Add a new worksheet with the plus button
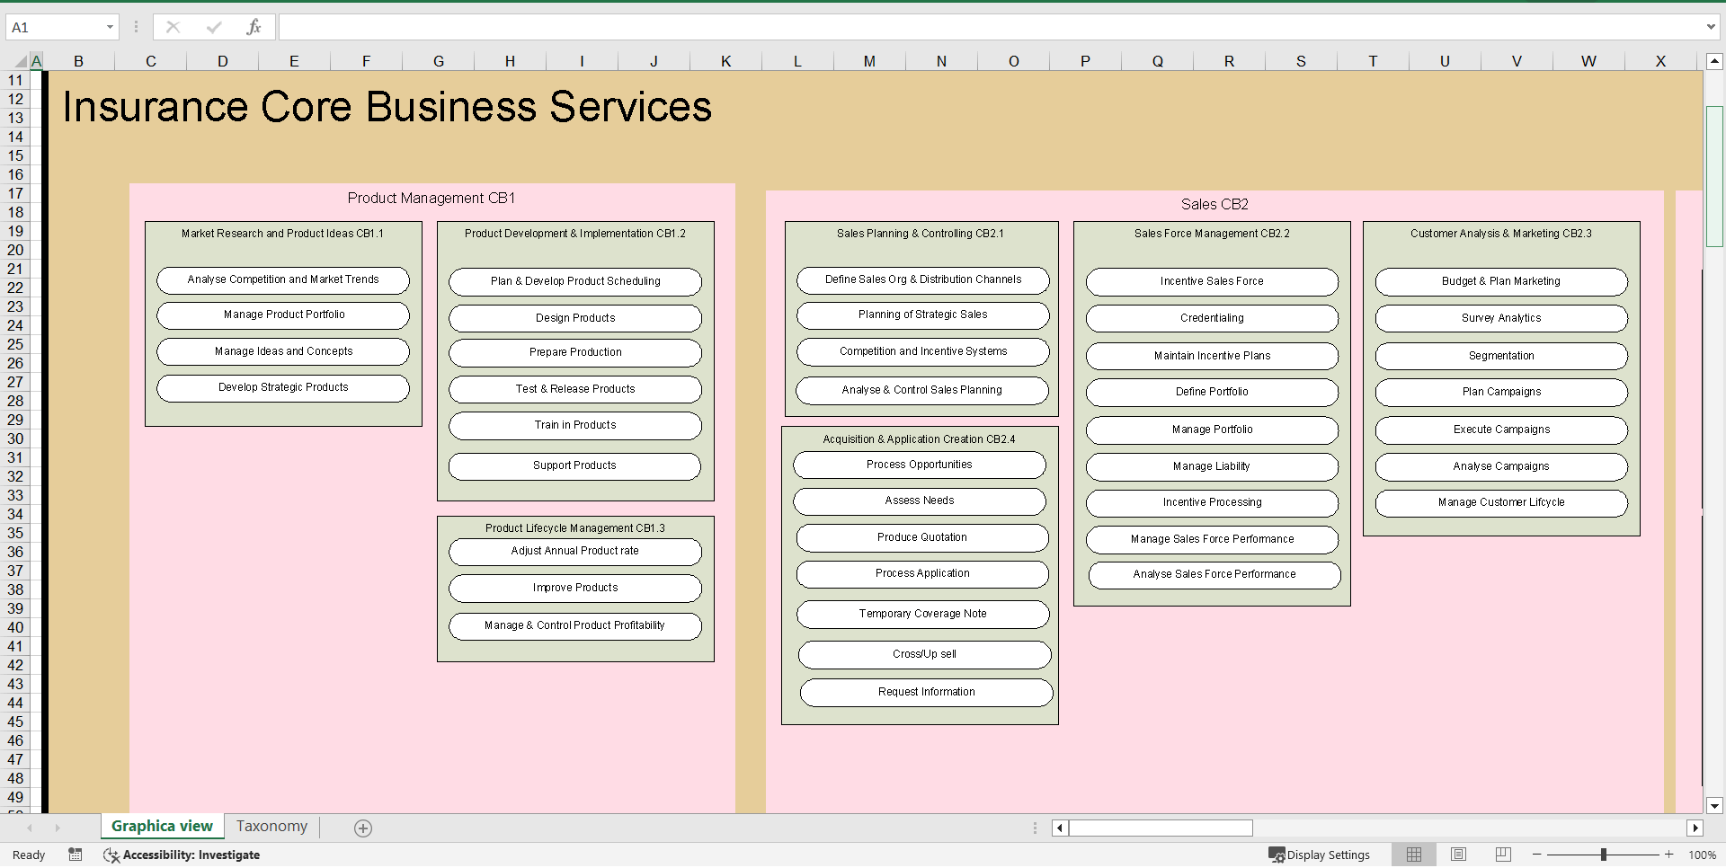The image size is (1726, 868). (x=362, y=828)
